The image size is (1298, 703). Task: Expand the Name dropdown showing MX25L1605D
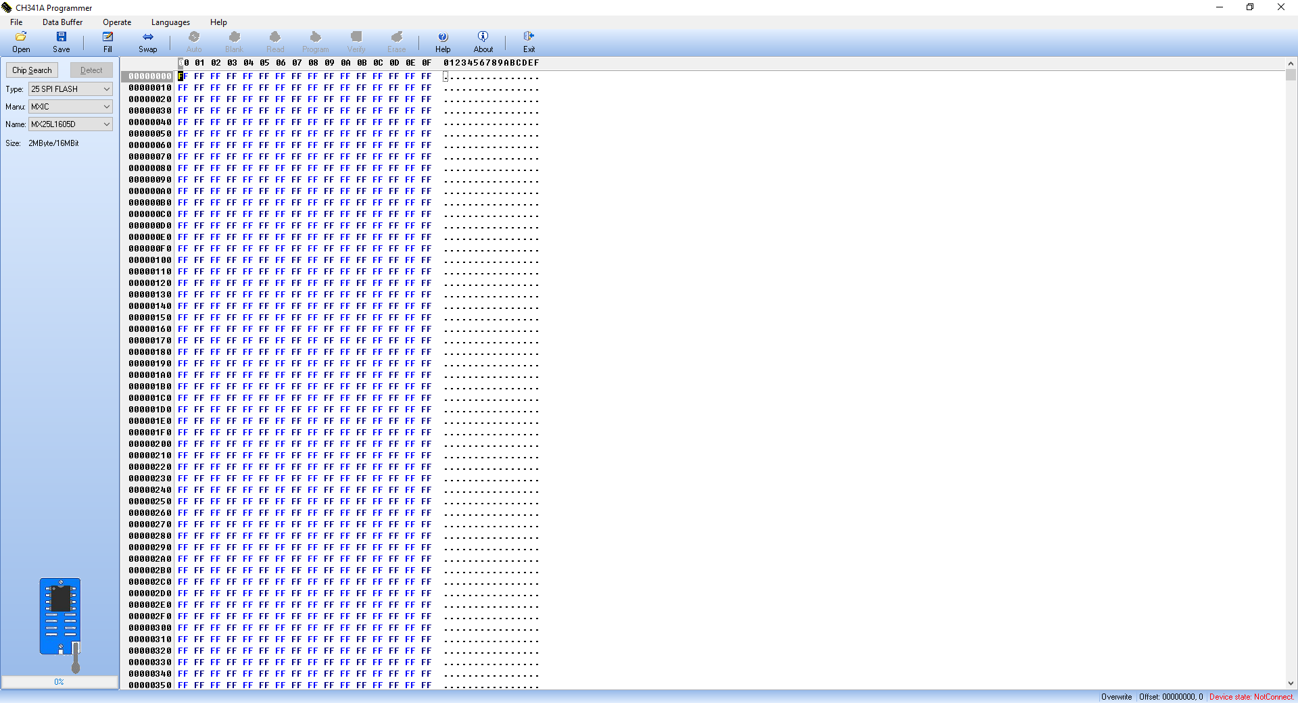click(x=70, y=124)
